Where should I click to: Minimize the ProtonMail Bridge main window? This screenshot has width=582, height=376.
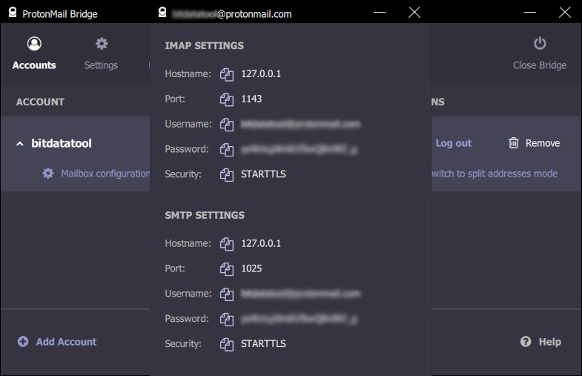click(x=530, y=13)
